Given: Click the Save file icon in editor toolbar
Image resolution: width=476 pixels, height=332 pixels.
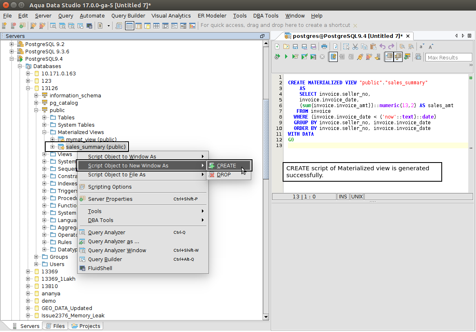Looking at the screenshot, I should [295, 46].
